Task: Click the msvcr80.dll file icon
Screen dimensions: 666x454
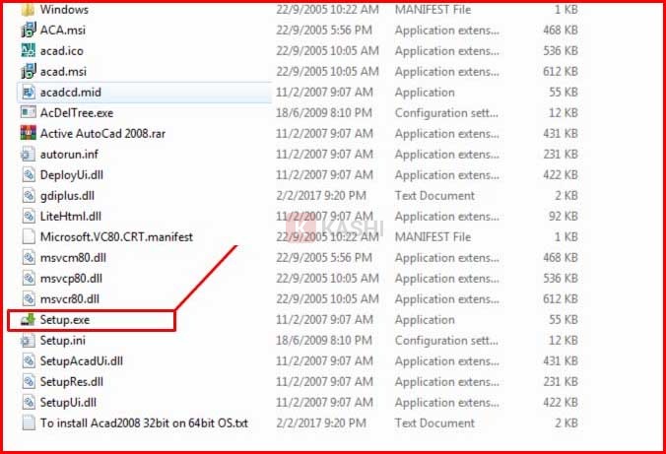Action: (x=29, y=299)
